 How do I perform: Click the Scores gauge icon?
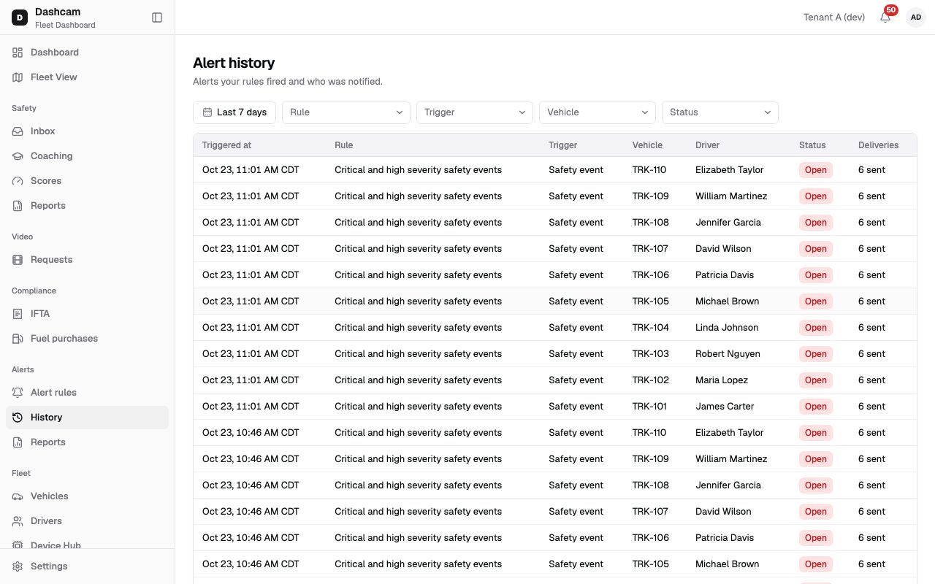point(18,181)
